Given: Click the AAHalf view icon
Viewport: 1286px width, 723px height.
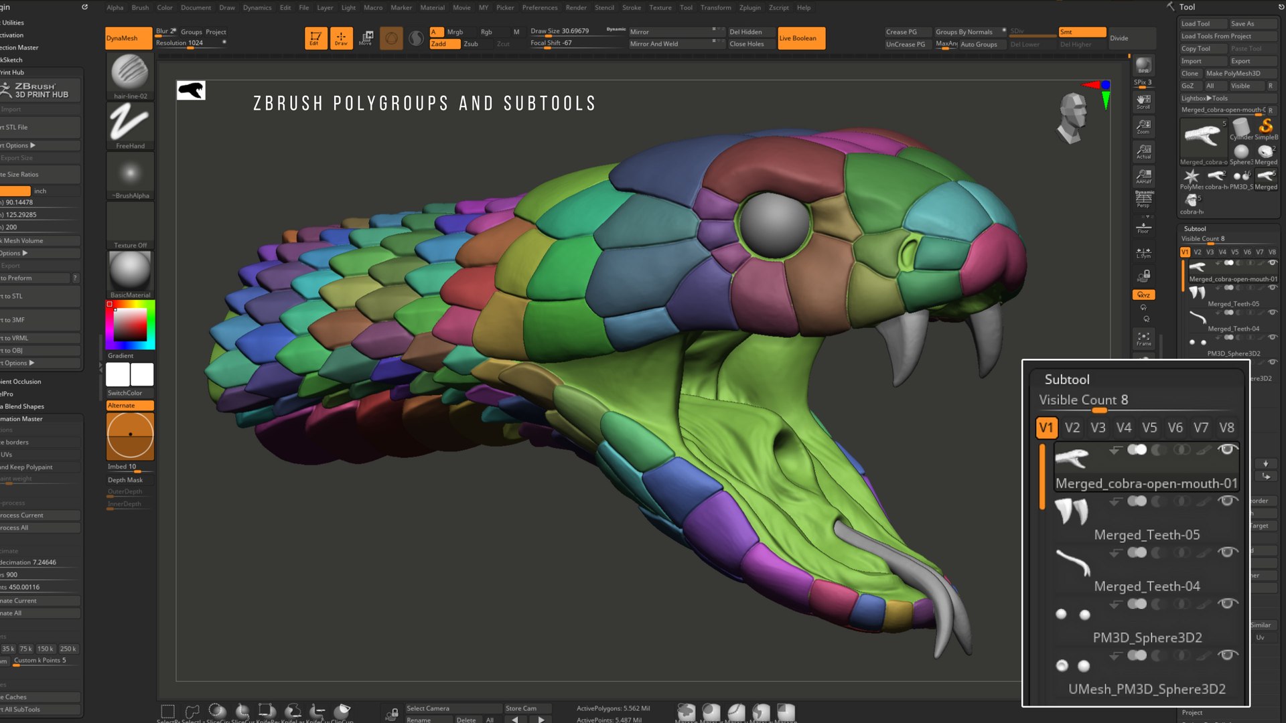Looking at the screenshot, I should tap(1143, 176).
